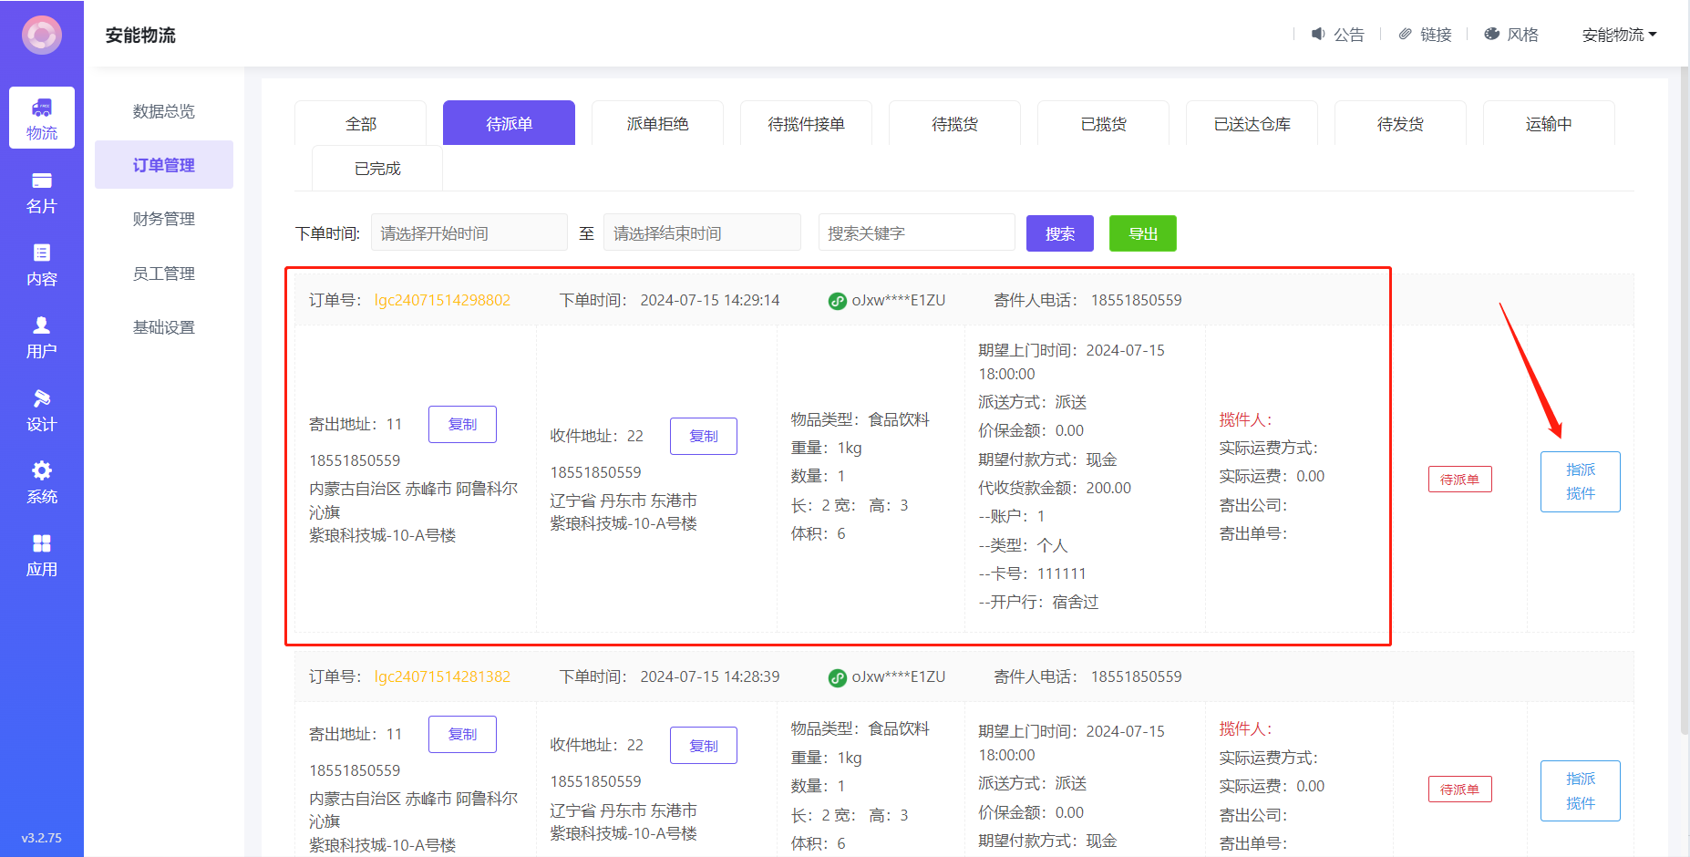Open the 请选择结束时间 date picker
This screenshot has width=1690, height=857.
pos(702,233)
